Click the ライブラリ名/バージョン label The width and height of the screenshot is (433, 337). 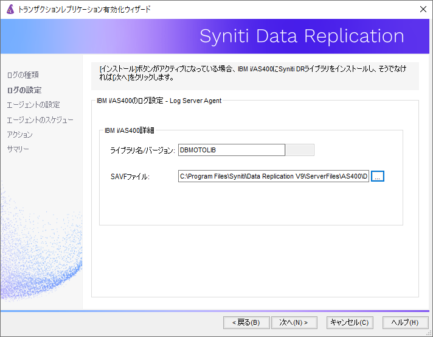point(142,151)
